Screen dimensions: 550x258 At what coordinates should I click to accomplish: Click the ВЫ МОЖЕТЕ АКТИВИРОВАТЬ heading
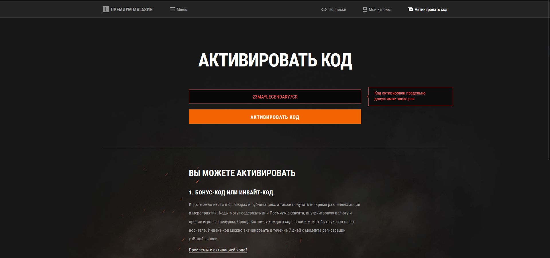coord(242,173)
